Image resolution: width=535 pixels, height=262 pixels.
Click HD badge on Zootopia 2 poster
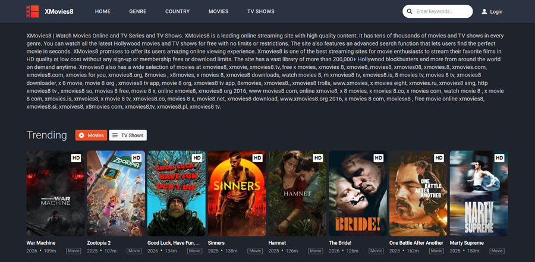pyautogui.click(x=136, y=157)
